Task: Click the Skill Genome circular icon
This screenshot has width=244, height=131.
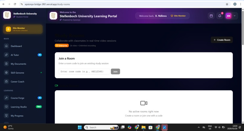Action: [x=6, y=72]
